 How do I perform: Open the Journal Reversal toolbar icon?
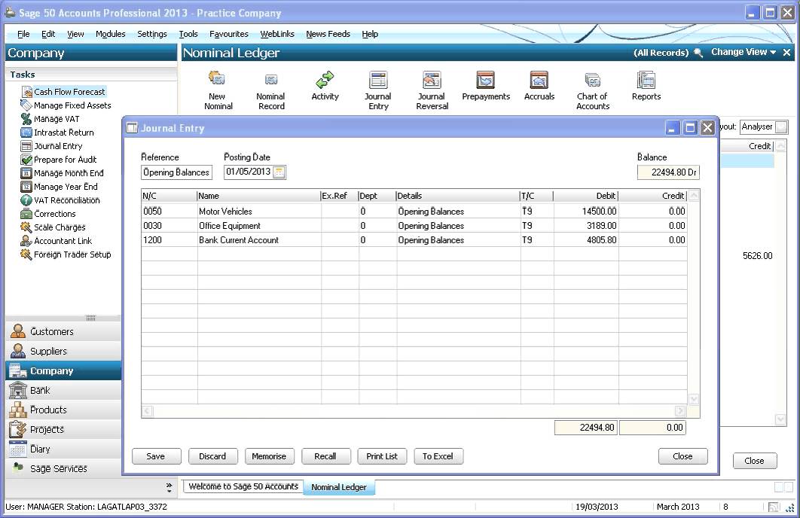[x=432, y=91]
